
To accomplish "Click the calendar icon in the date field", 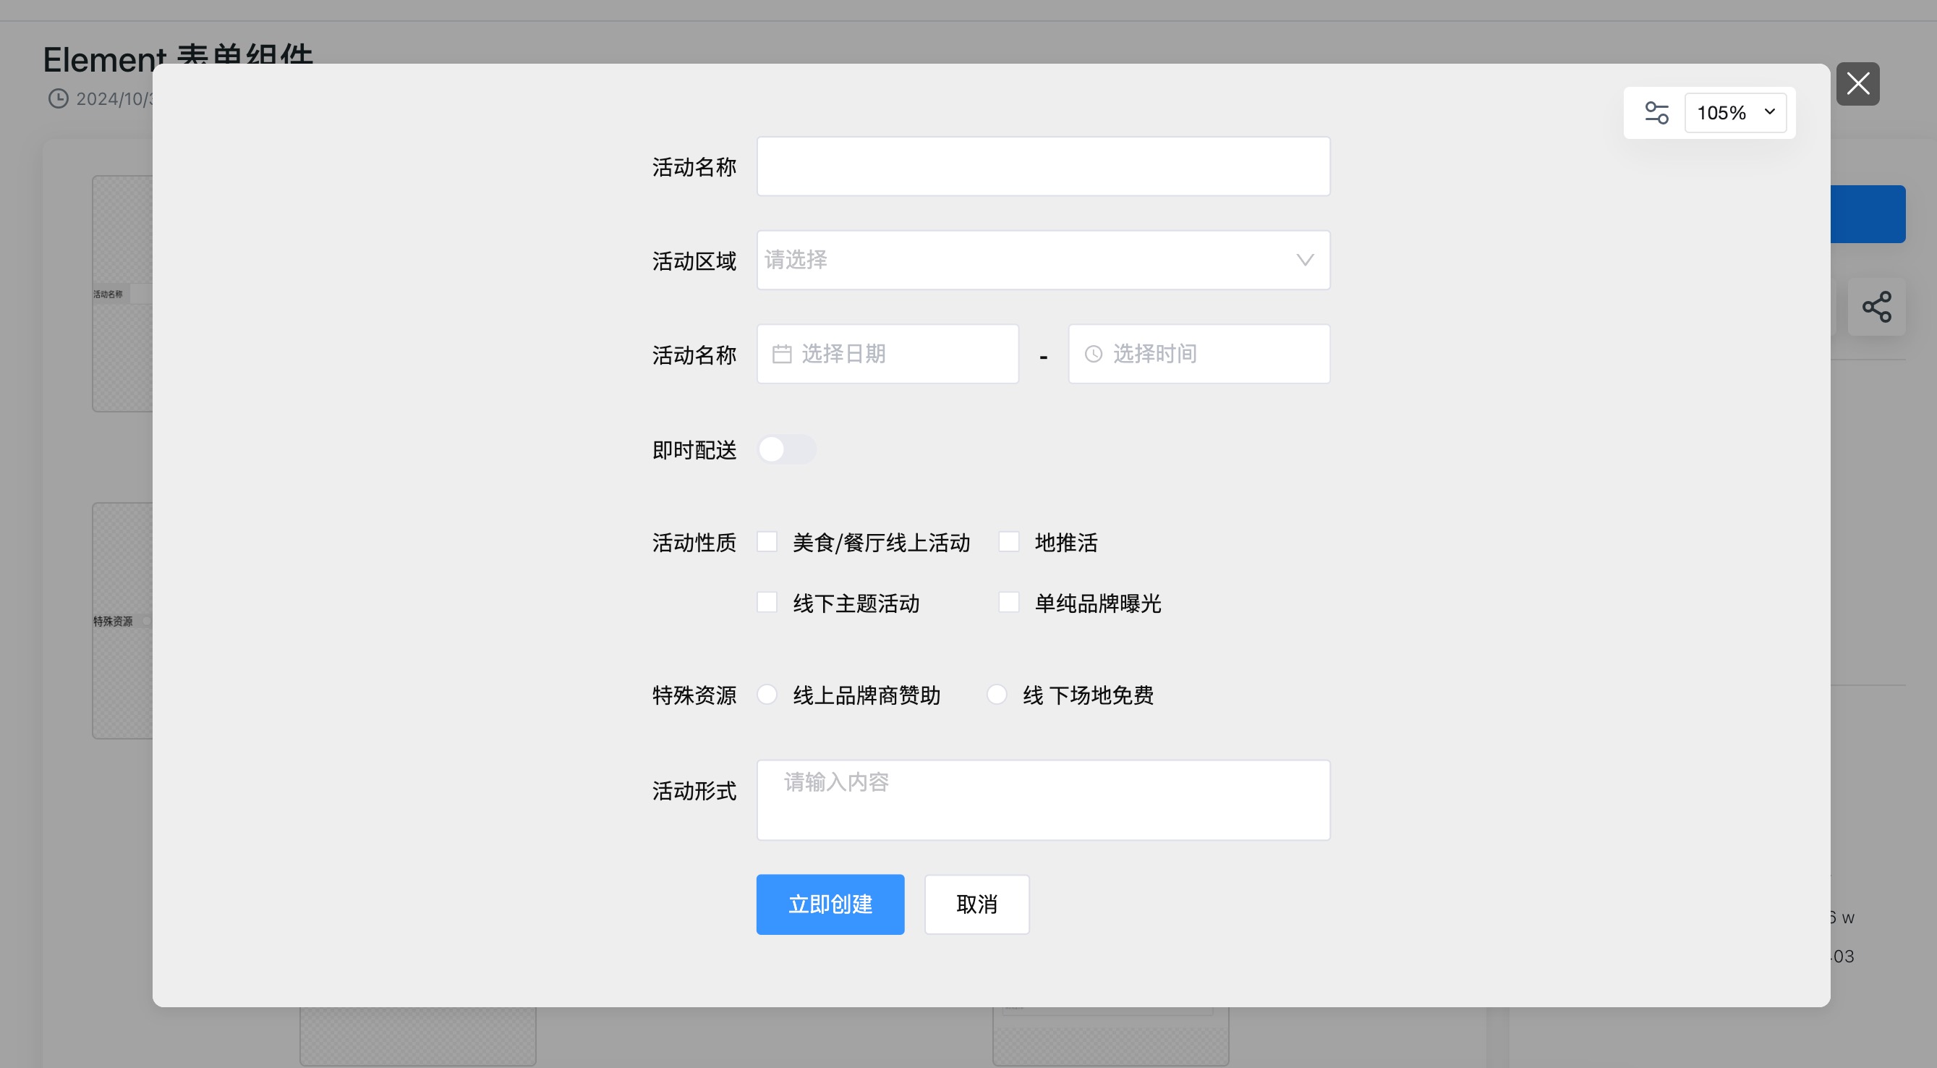I will coord(782,355).
